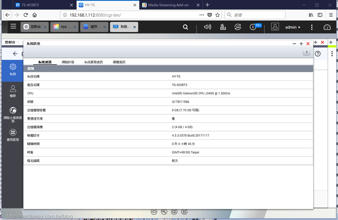Close the 系統狀態 window
The image size is (338, 220).
coord(308,44)
